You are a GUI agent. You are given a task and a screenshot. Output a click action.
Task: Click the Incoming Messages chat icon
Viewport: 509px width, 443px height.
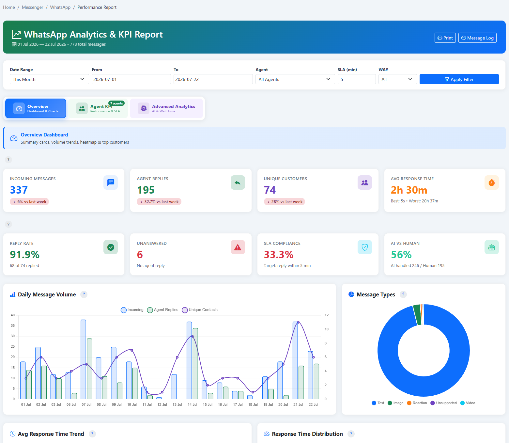[111, 182]
